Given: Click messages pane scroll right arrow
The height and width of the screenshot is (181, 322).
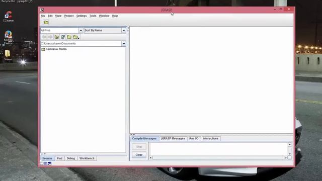Looking at the screenshot, I should pyautogui.click(x=286, y=157).
